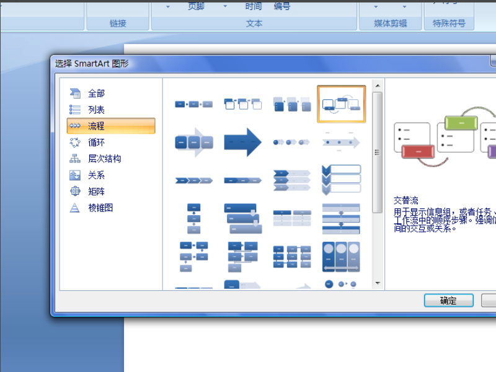
Task: Select the 关系 category
Action: [111, 175]
